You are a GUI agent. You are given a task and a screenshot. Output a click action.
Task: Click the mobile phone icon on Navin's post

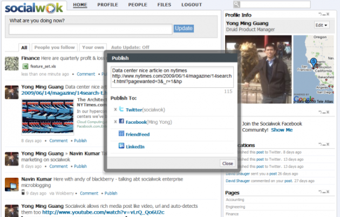23,192
